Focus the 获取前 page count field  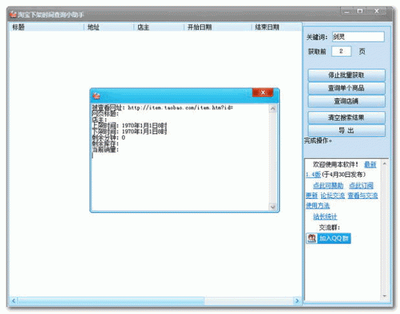click(x=341, y=51)
